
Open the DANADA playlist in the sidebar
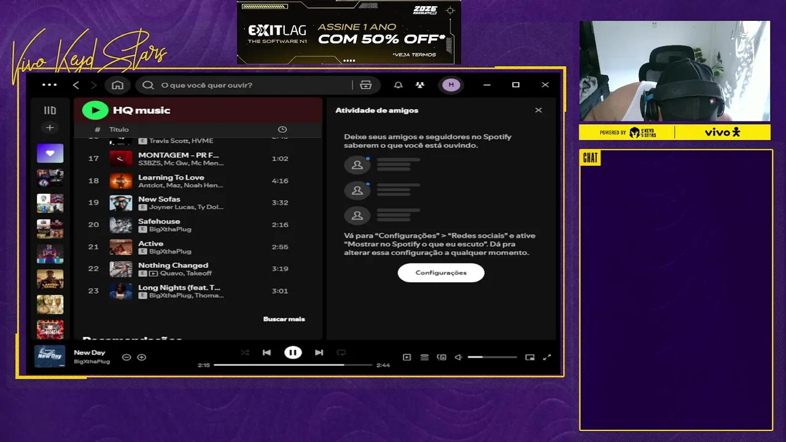click(50, 330)
